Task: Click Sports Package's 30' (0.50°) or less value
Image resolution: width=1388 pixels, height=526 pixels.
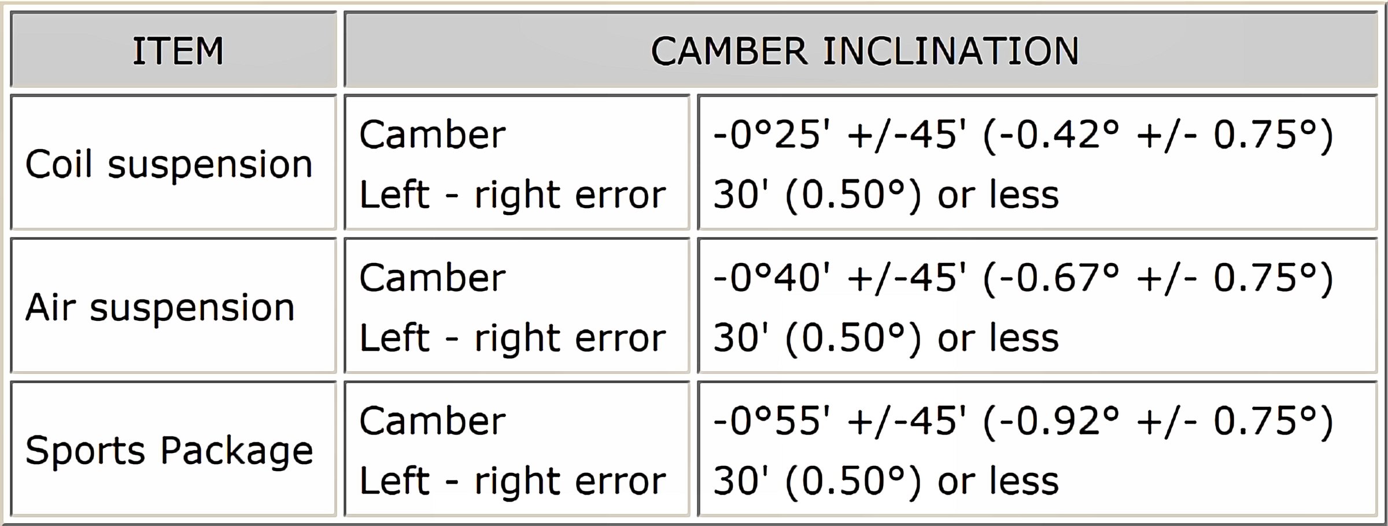Action: pos(886,481)
